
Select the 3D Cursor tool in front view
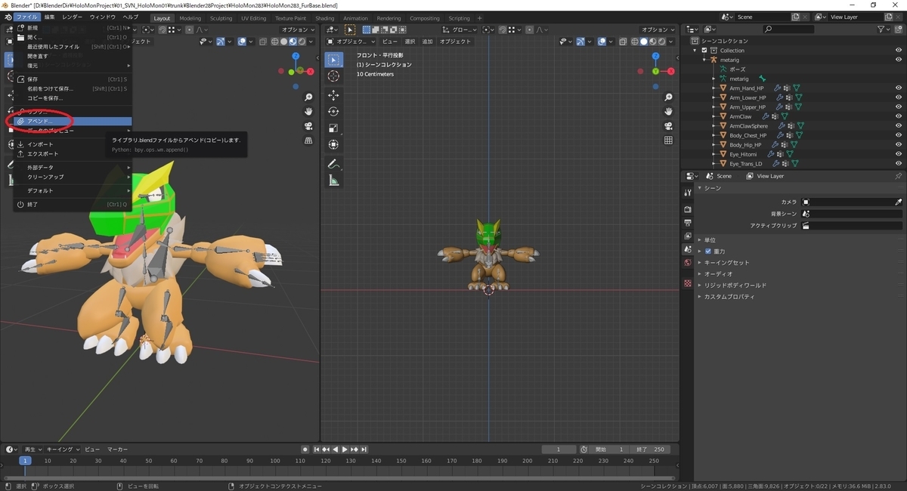coord(333,76)
